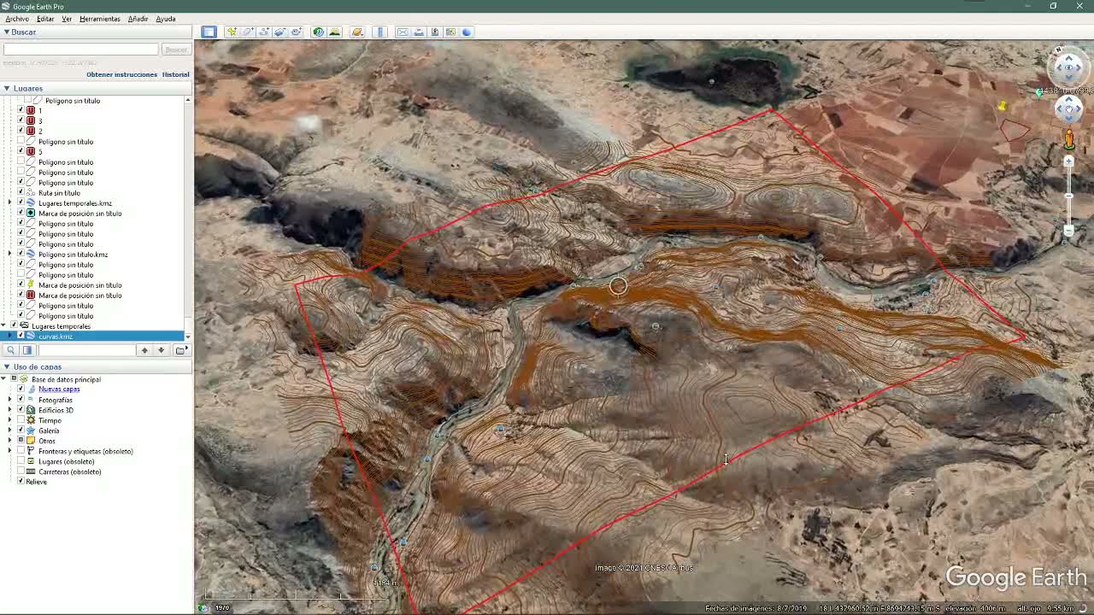
Task: Click the orange Street View pegman
Action: [x=1068, y=139]
